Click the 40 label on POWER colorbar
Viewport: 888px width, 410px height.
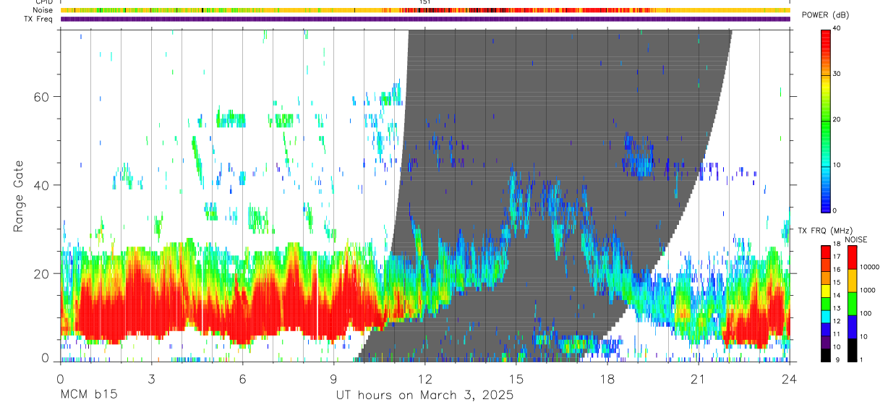[837, 28]
